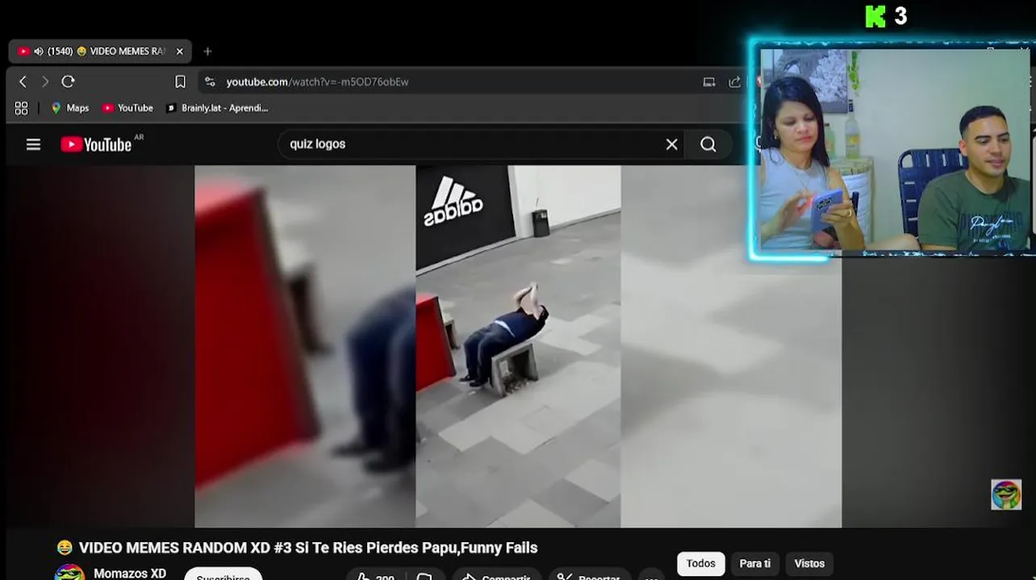The width and height of the screenshot is (1036, 580).
Task: Close the VIDEO MEMES browser tab
Action: pyautogui.click(x=179, y=51)
